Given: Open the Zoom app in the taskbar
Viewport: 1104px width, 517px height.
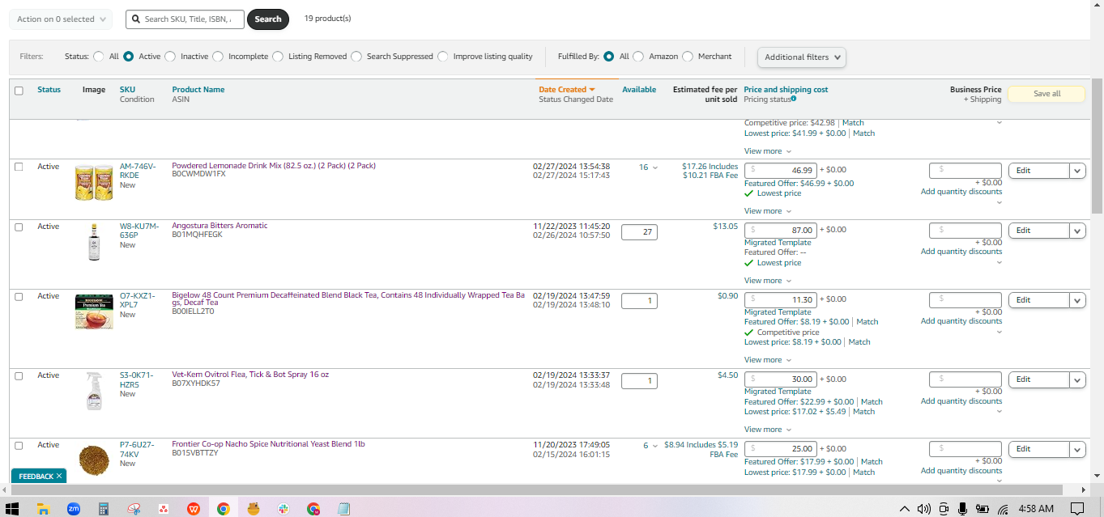Looking at the screenshot, I should pos(74,509).
